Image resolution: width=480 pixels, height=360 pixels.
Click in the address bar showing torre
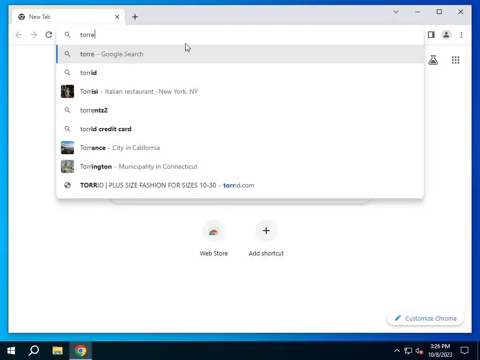[x=240, y=35]
